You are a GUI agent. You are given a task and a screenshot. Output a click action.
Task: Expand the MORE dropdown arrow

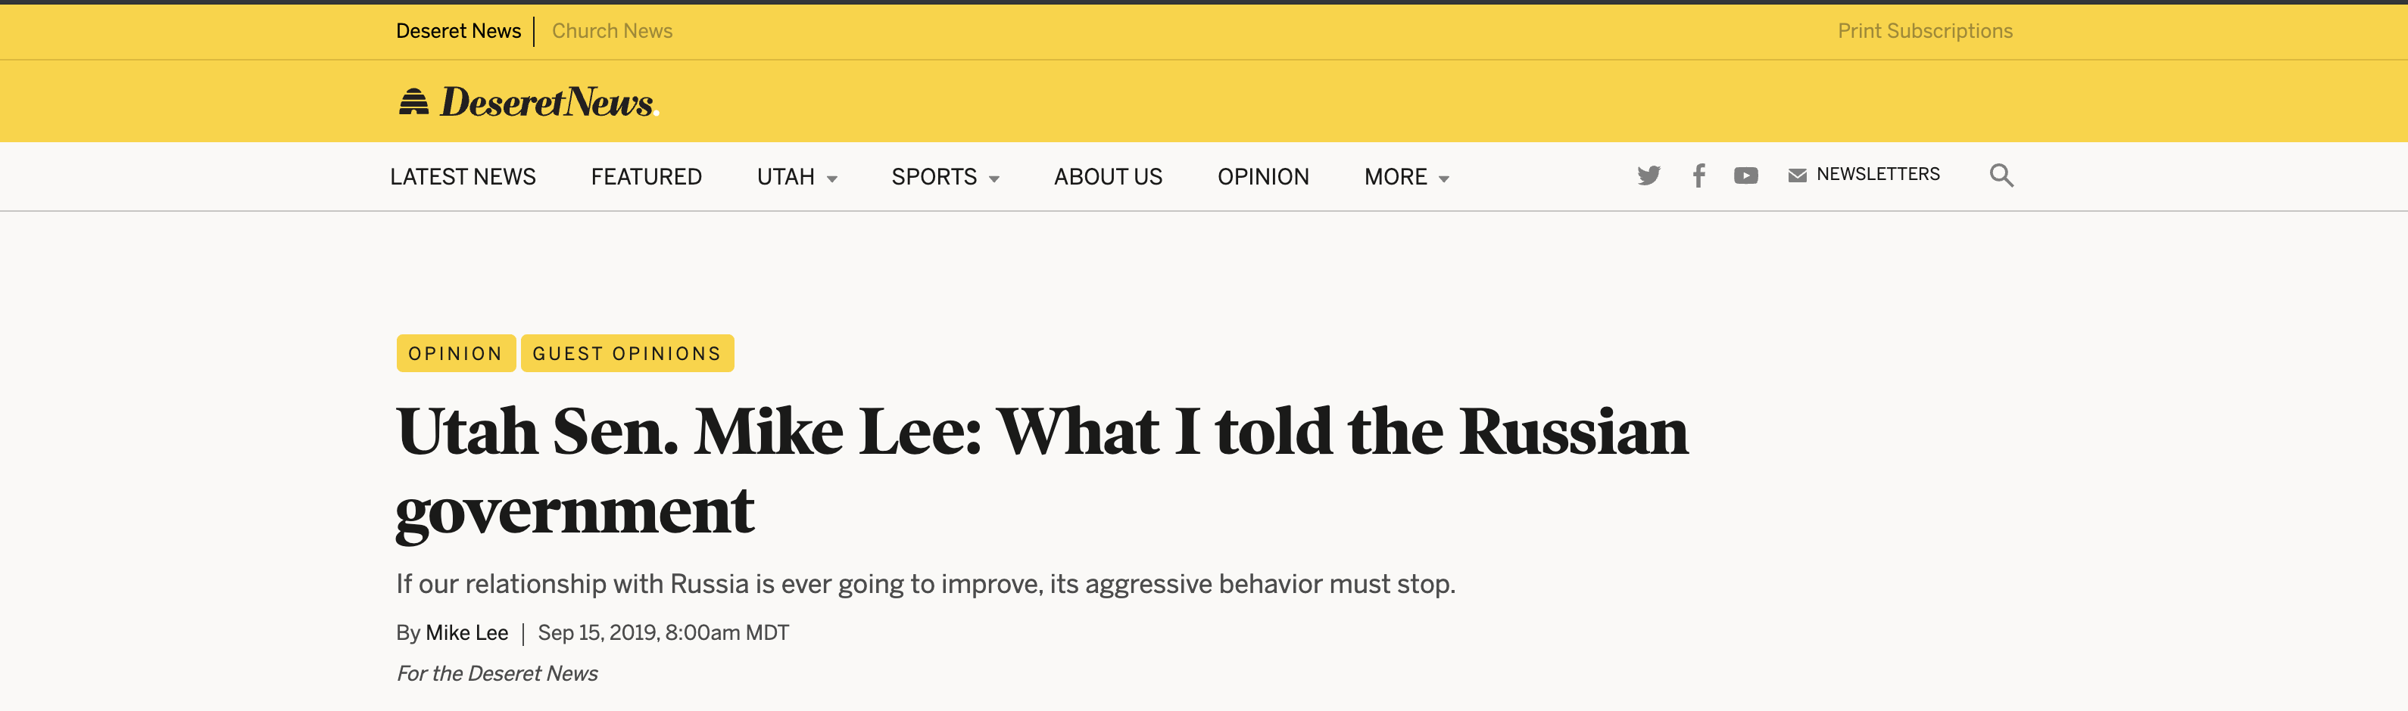pyautogui.click(x=1443, y=179)
